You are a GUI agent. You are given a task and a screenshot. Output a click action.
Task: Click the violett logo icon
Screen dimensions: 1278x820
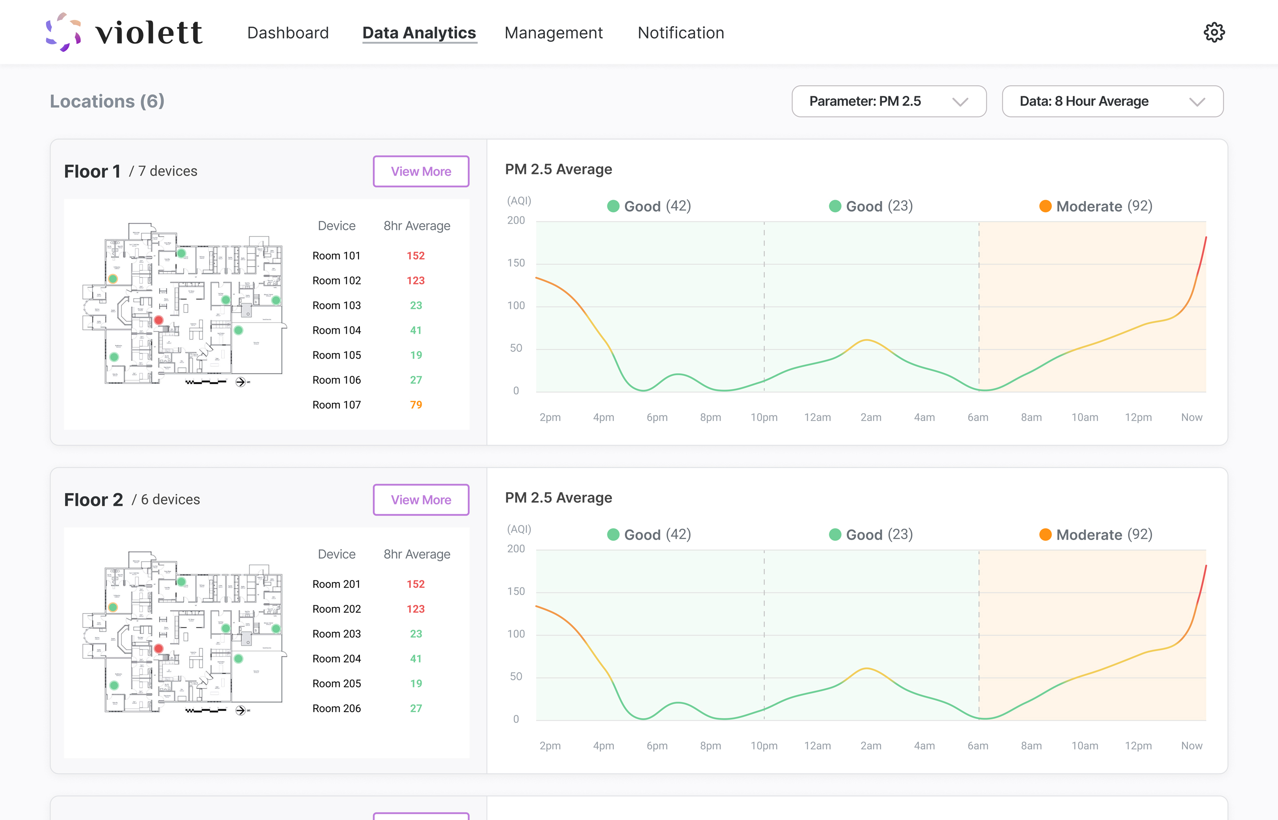click(x=63, y=32)
